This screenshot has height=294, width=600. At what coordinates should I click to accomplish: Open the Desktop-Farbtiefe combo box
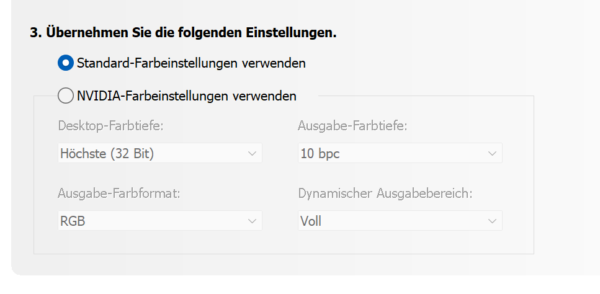[159, 154]
